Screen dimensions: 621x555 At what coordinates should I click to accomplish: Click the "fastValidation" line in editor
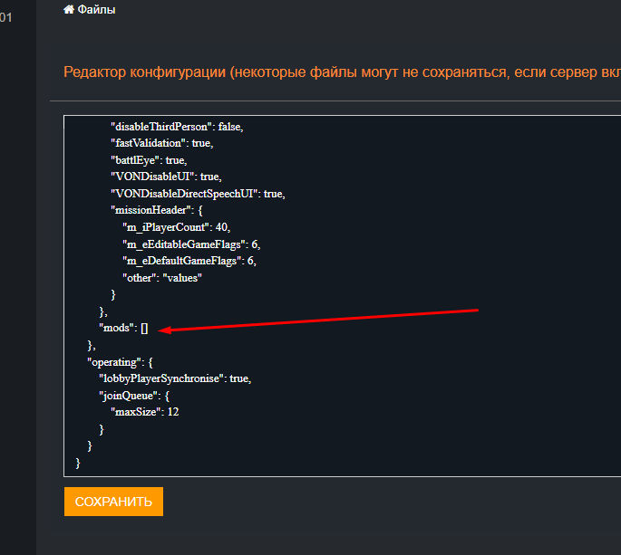click(161, 144)
